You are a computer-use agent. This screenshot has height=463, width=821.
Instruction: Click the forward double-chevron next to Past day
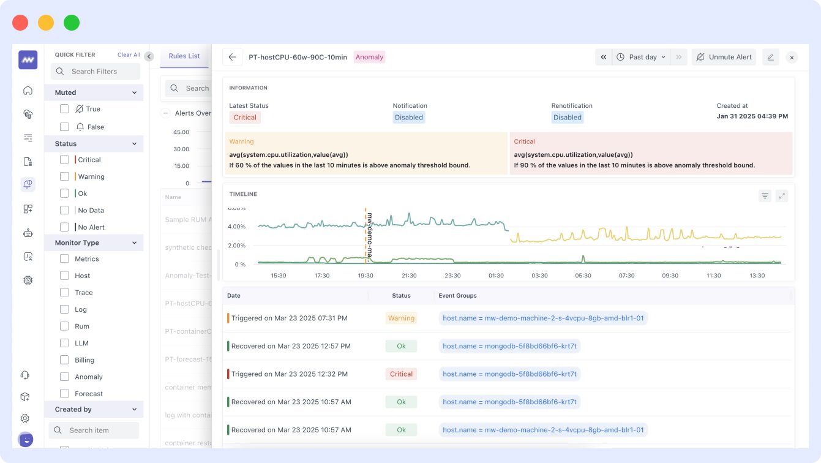[x=678, y=56]
